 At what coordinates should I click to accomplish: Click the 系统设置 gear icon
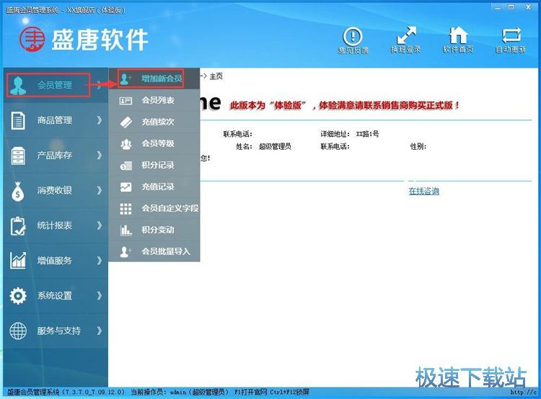click(18, 295)
